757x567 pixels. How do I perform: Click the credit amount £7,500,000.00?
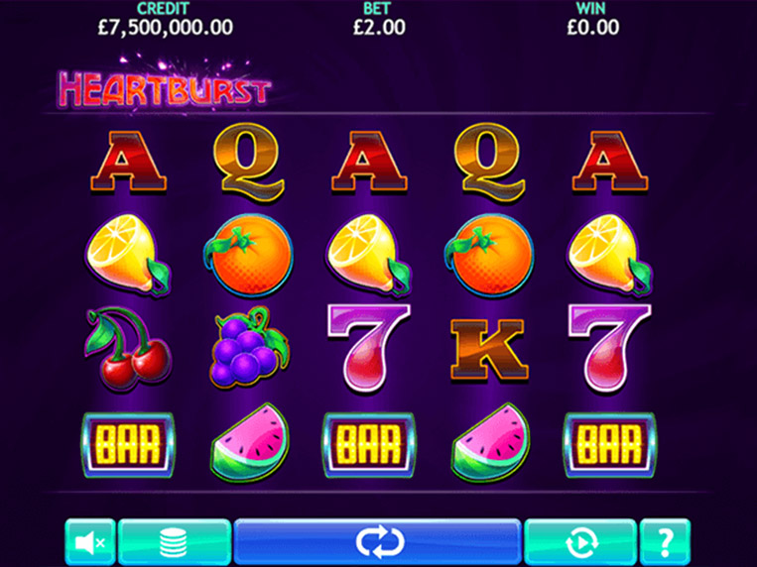165,27
